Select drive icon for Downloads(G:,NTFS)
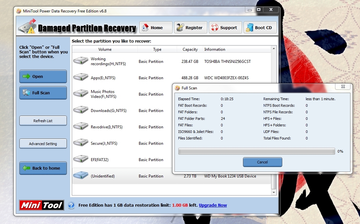 click(81, 110)
